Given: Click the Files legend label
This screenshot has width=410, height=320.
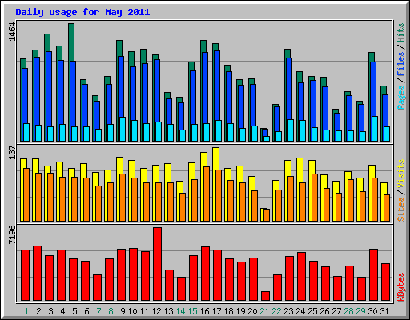Looking at the screenshot, I should (401, 64).
